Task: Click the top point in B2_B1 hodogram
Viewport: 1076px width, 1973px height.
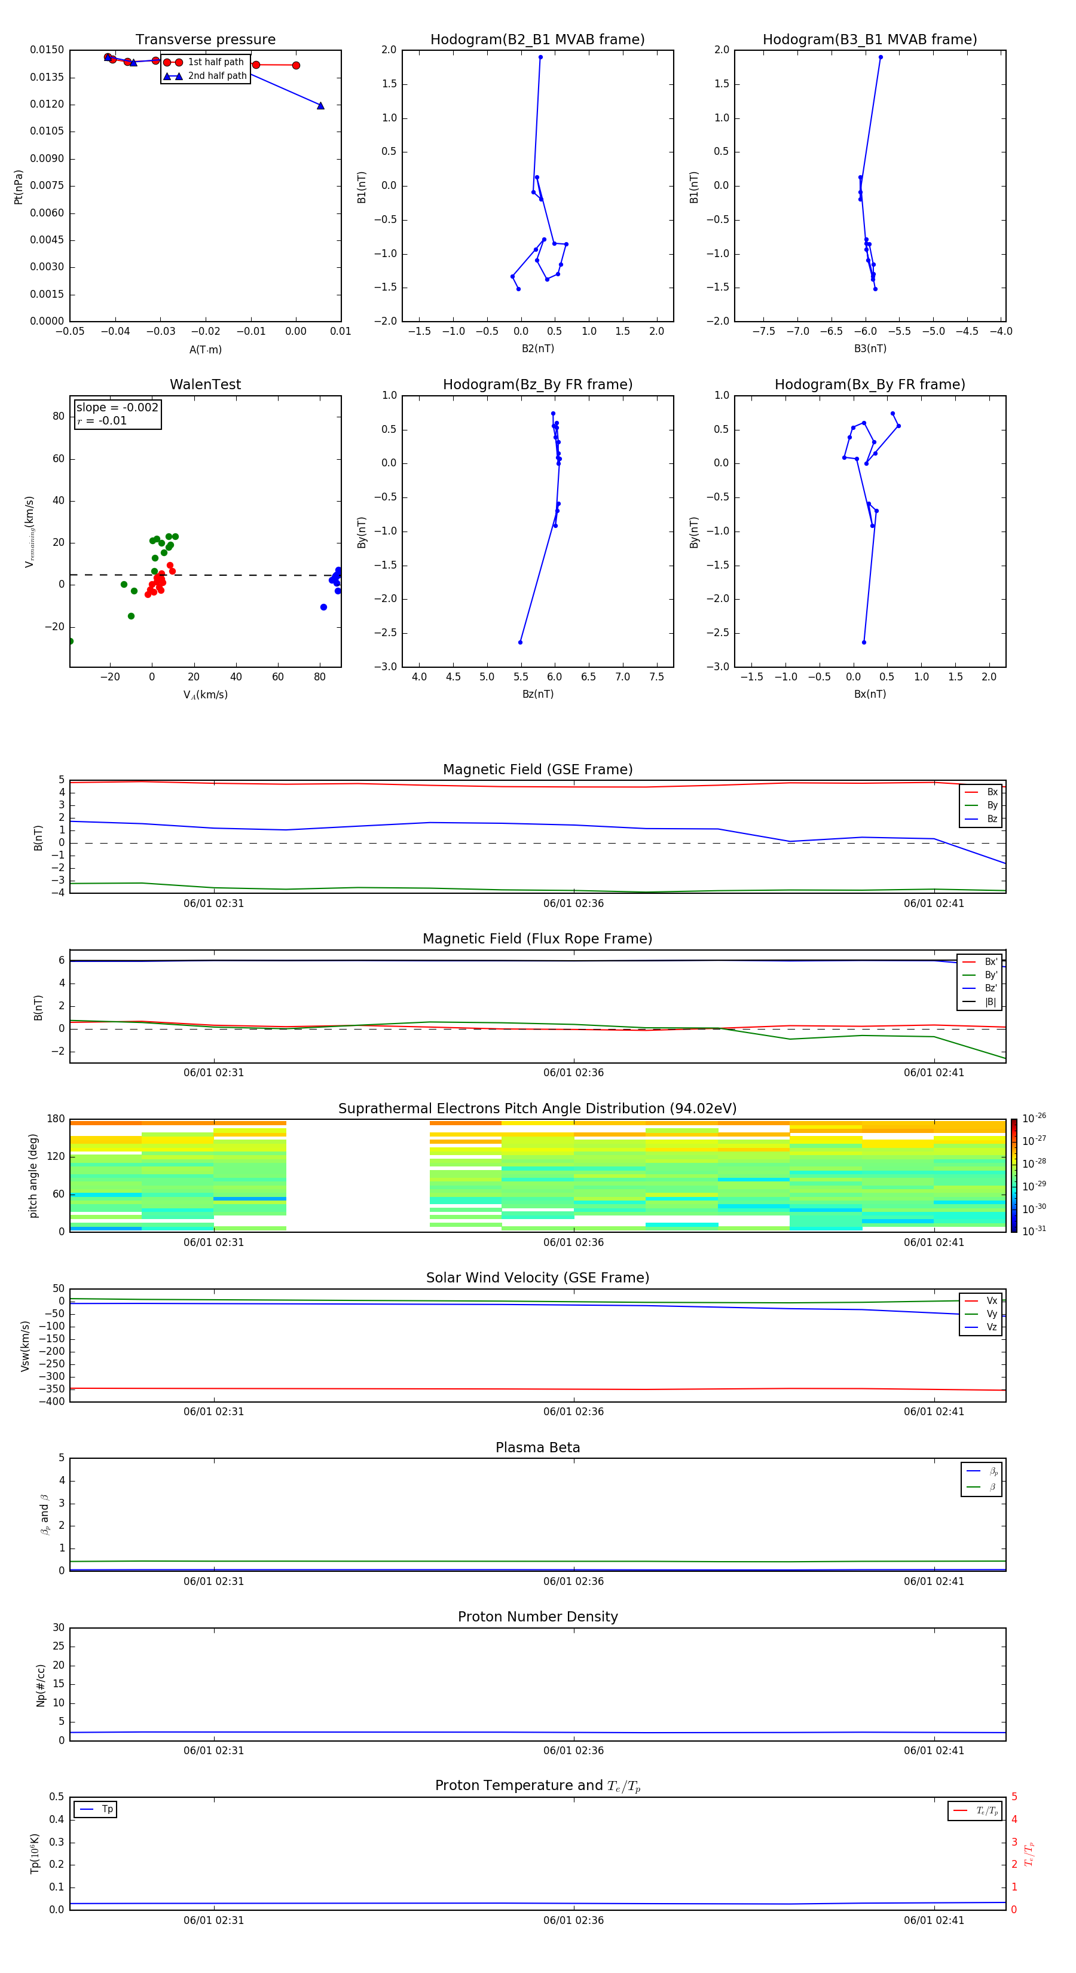Action: (x=540, y=57)
